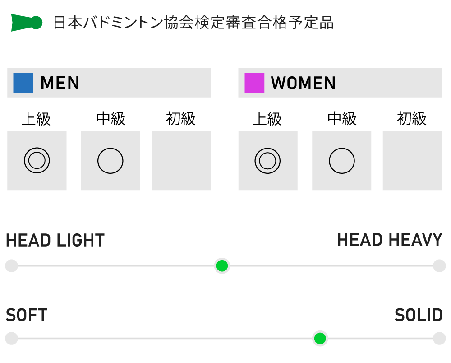451x363 pixels.
Task: Select the double circle under MEN 上級
Action: tap(37, 160)
